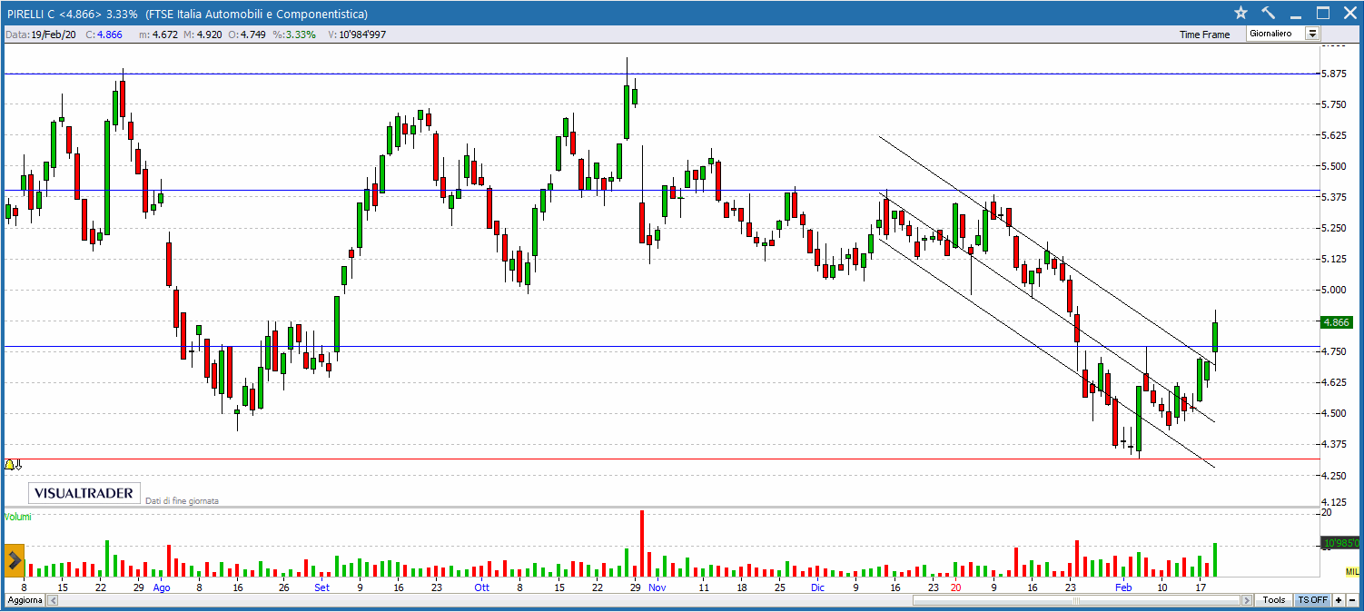This screenshot has width=1364, height=612.
Task: Click the 5.000 price axis label
Action: click(x=1333, y=290)
